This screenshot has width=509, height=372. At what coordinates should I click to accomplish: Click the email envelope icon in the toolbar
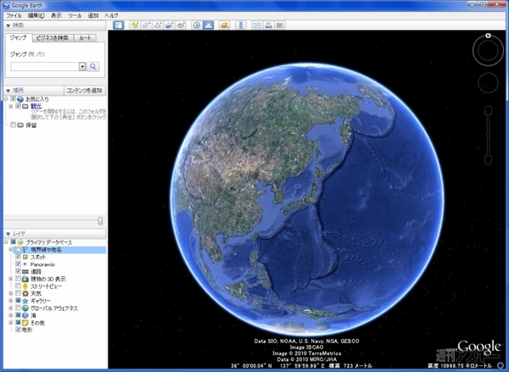tap(257, 25)
